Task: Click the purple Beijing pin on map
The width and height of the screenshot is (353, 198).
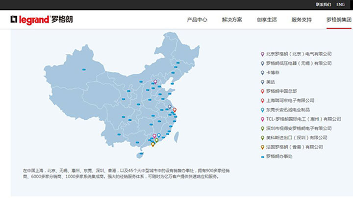Action: (x=155, y=82)
